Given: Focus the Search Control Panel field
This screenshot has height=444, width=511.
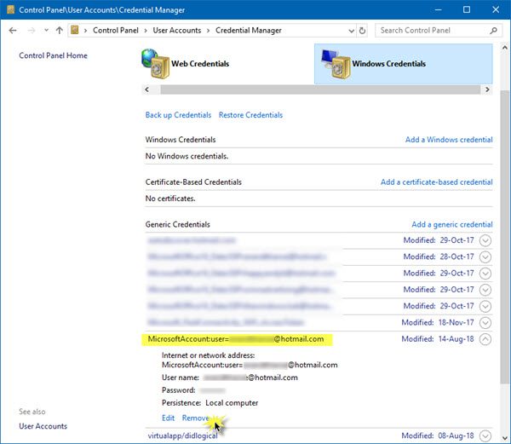Looking at the screenshot, I should tap(433, 31).
